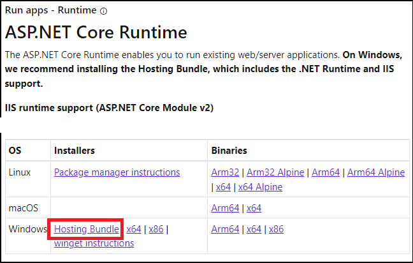Open Linux Package manager instructions link
Viewport: 413px width, 263px height.
tap(117, 172)
